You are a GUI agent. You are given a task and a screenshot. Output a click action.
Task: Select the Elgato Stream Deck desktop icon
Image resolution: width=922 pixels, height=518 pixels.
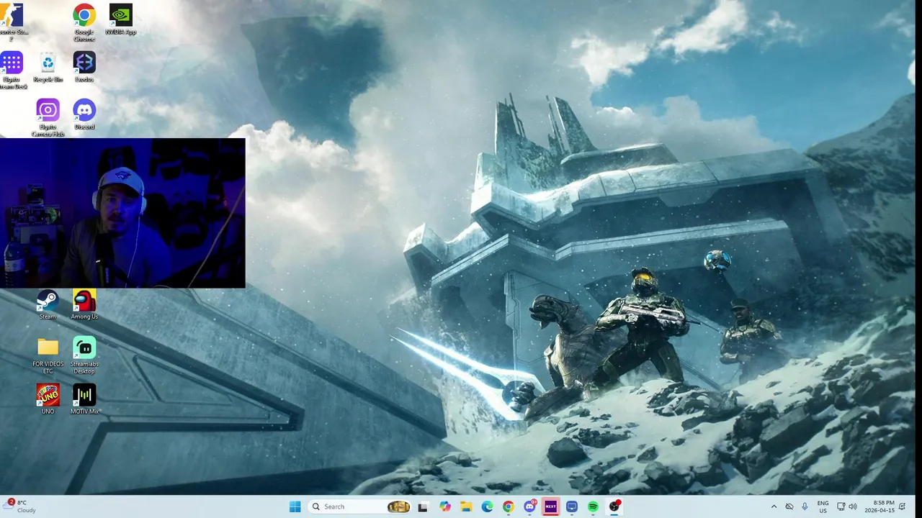click(x=12, y=70)
